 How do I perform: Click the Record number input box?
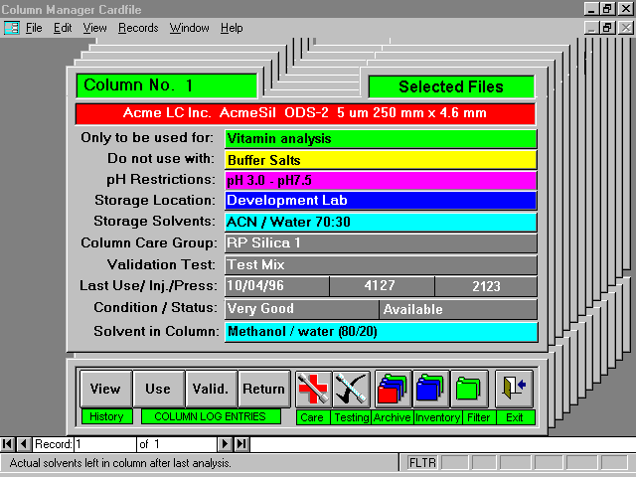coord(105,444)
